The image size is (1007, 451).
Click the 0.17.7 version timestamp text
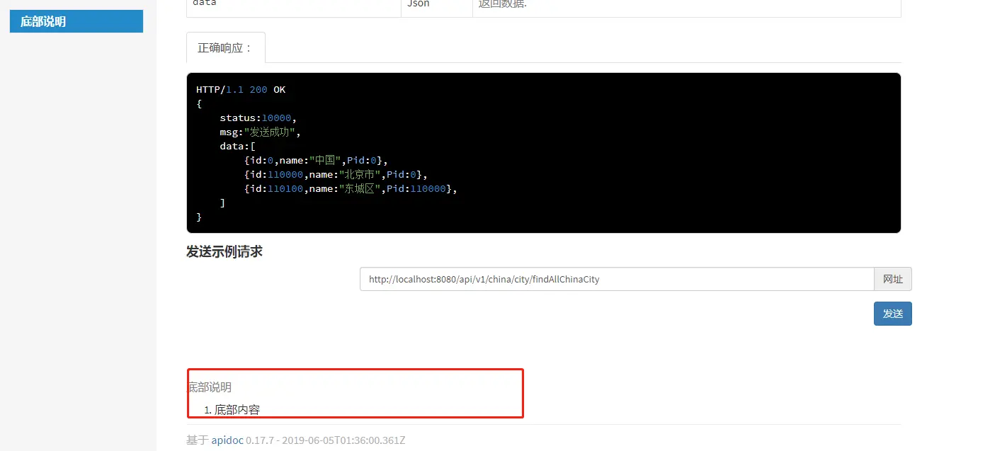(325, 440)
